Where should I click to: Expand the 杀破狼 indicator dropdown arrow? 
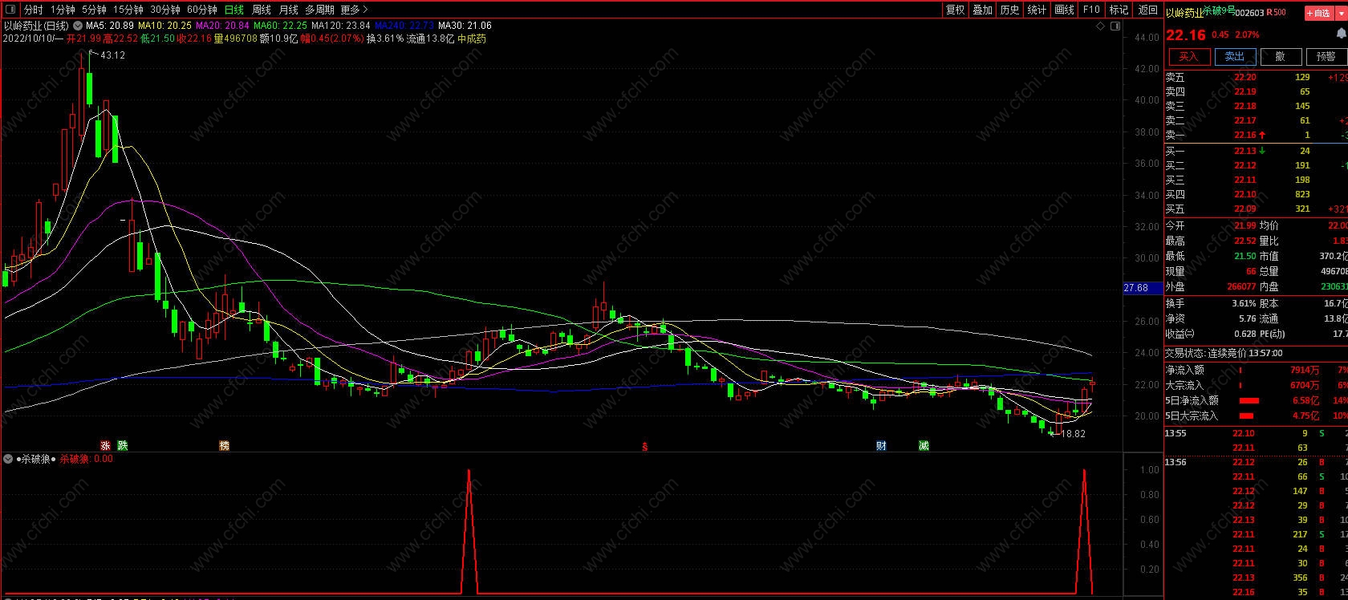pyautogui.click(x=9, y=459)
